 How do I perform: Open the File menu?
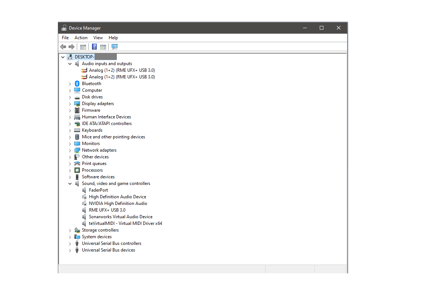(65, 38)
